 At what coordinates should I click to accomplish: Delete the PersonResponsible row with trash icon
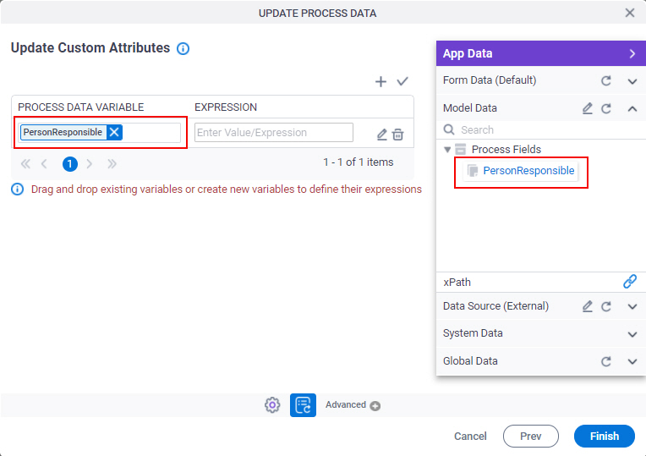click(x=397, y=135)
